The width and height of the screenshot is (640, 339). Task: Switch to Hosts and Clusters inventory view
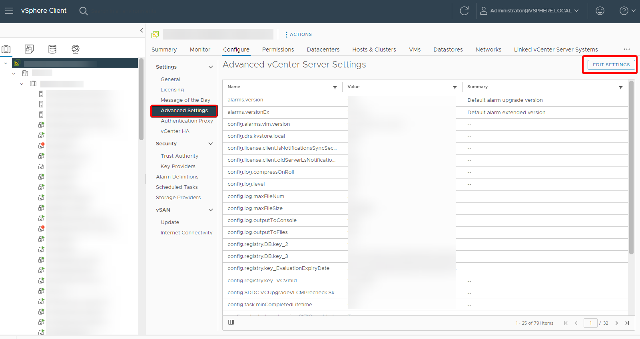click(x=6, y=49)
